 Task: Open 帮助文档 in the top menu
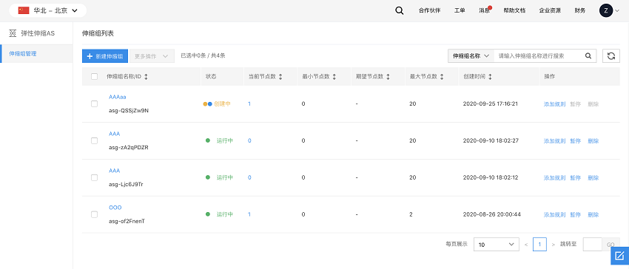click(514, 11)
